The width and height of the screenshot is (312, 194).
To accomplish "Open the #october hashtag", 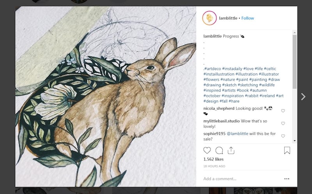I will pyautogui.click(x=212, y=95).
